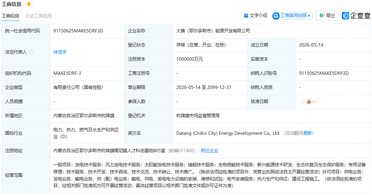The width and height of the screenshot is (372, 195).
Task: Click the Excel icon on 导出 button
Action: tap(322, 15)
